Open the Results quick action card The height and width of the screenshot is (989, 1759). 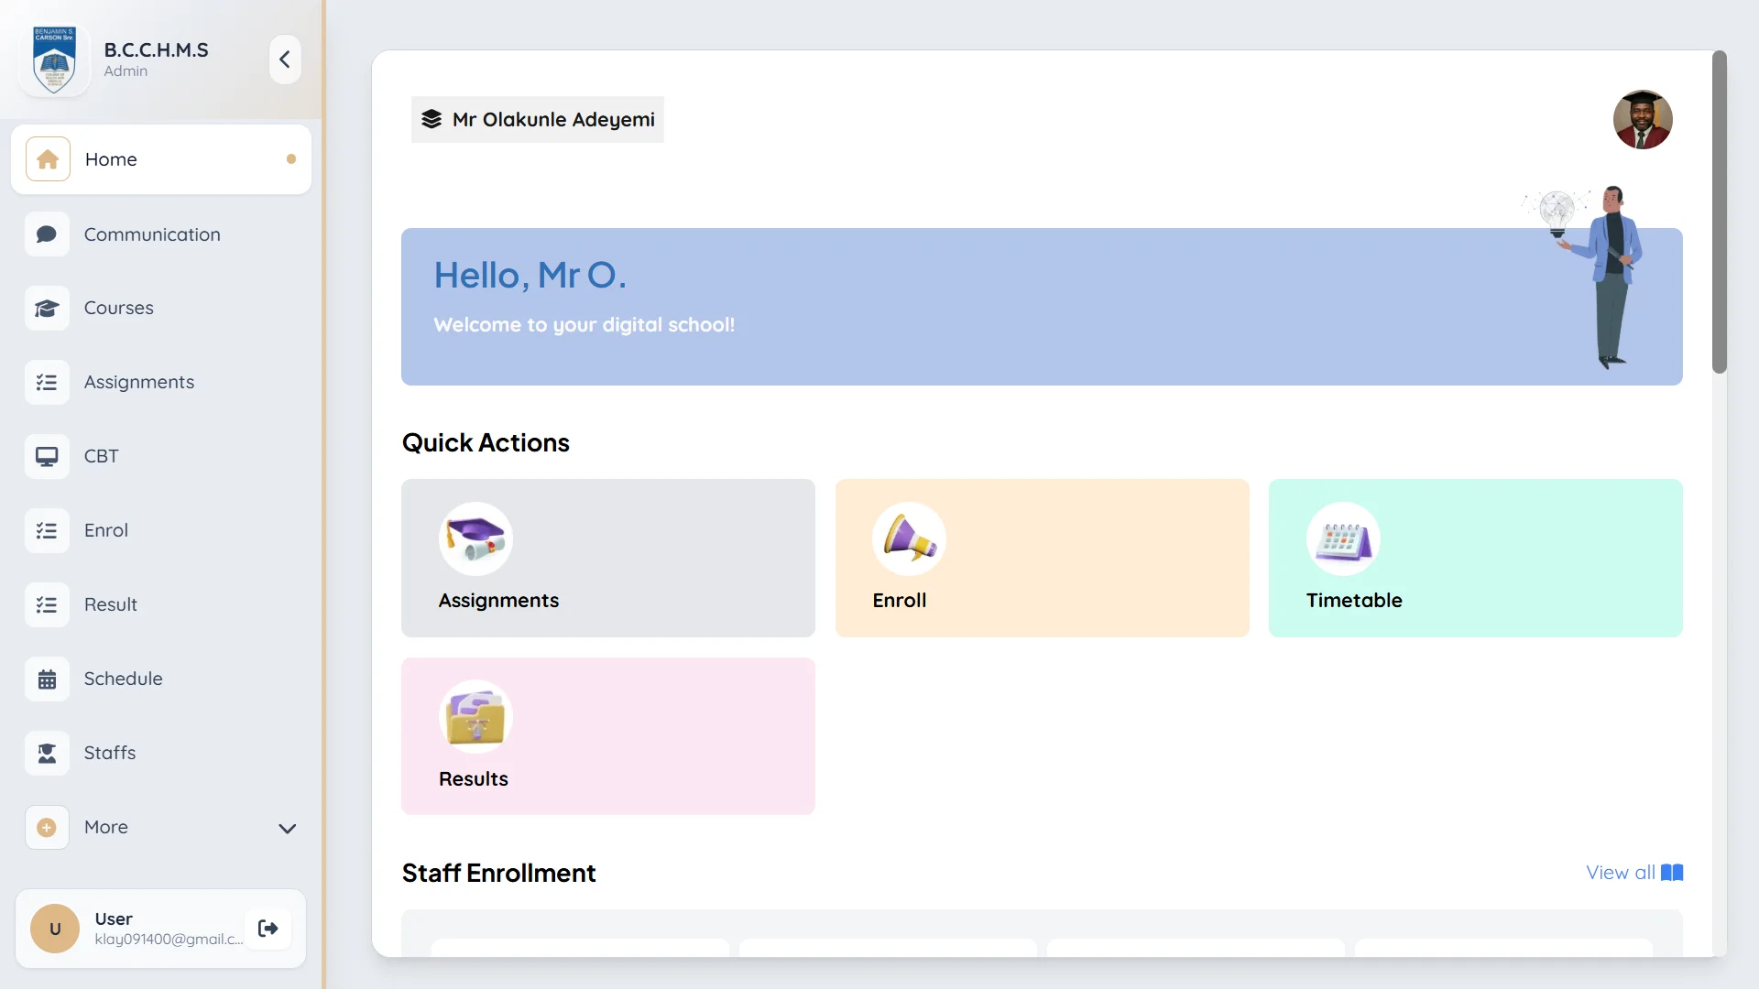tap(607, 735)
